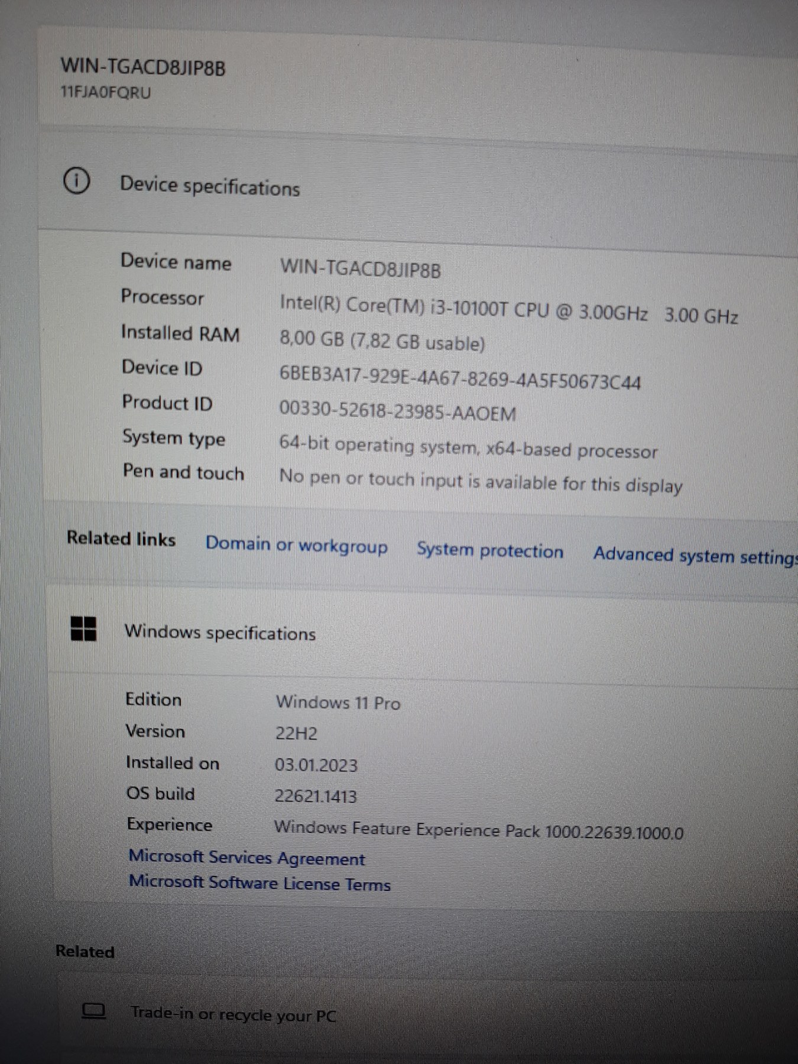
Task: Open the Microsoft Services Agreement link
Action: pyautogui.click(x=246, y=858)
